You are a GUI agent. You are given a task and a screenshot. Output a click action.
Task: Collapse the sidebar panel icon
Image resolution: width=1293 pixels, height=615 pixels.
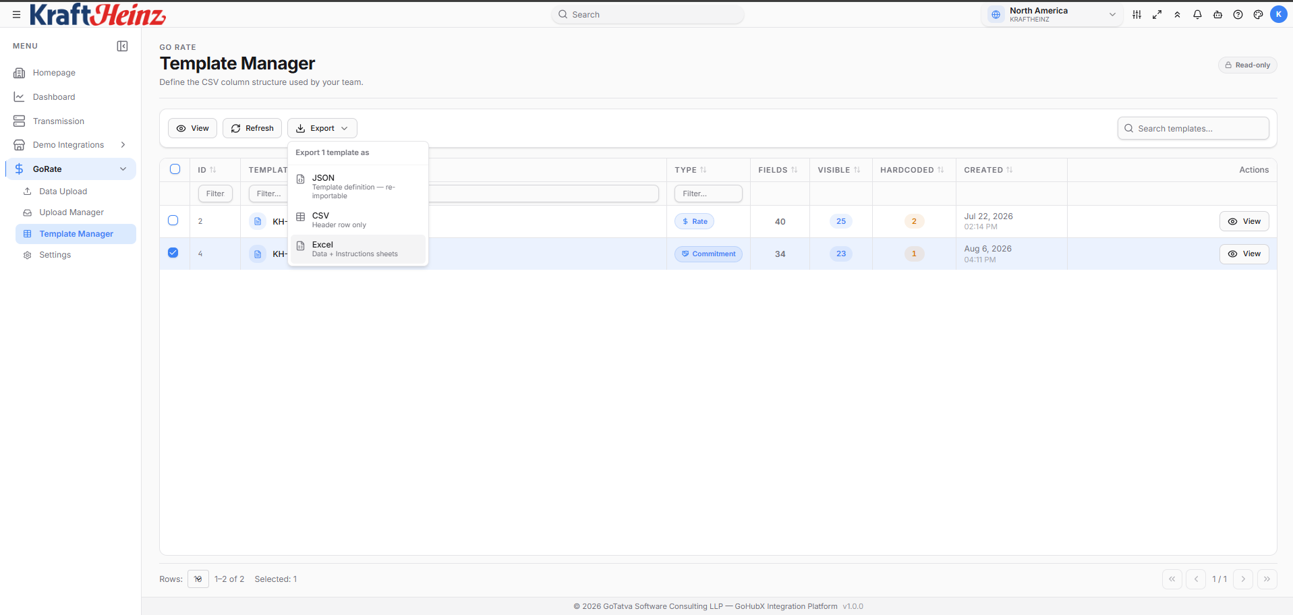click(122, 46)
